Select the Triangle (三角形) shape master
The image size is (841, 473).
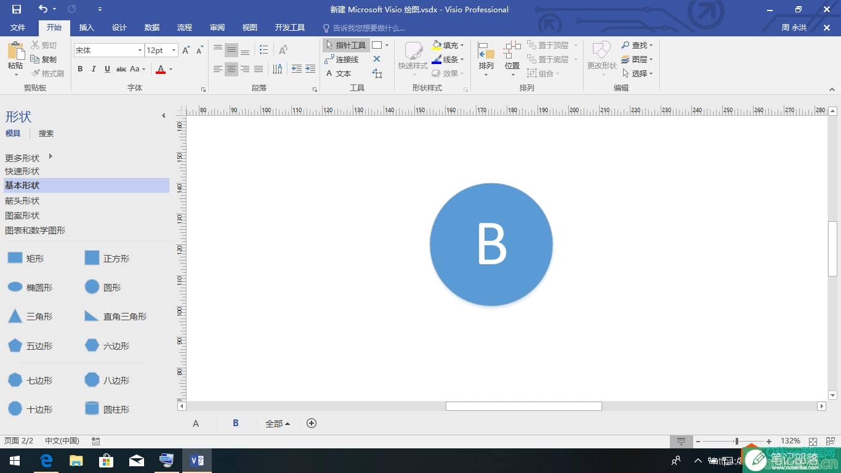tap(30, 316)
